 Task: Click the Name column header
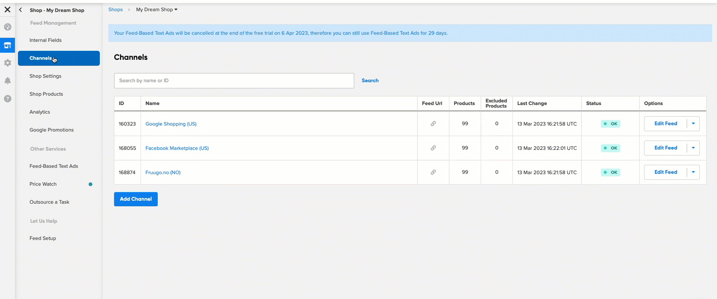[153, 104]
